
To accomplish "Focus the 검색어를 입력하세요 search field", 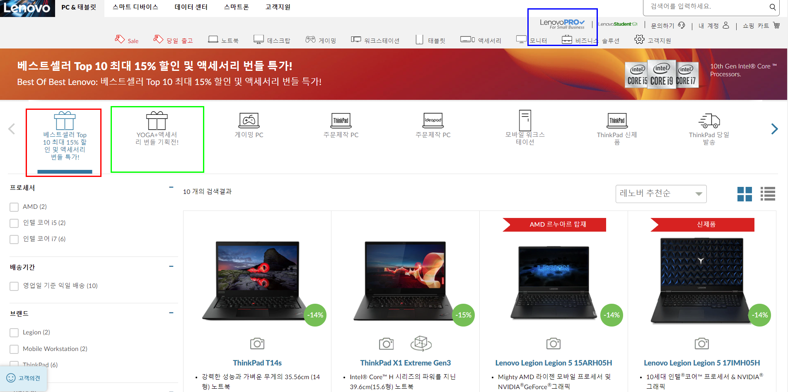I will (x=706, y=7).
